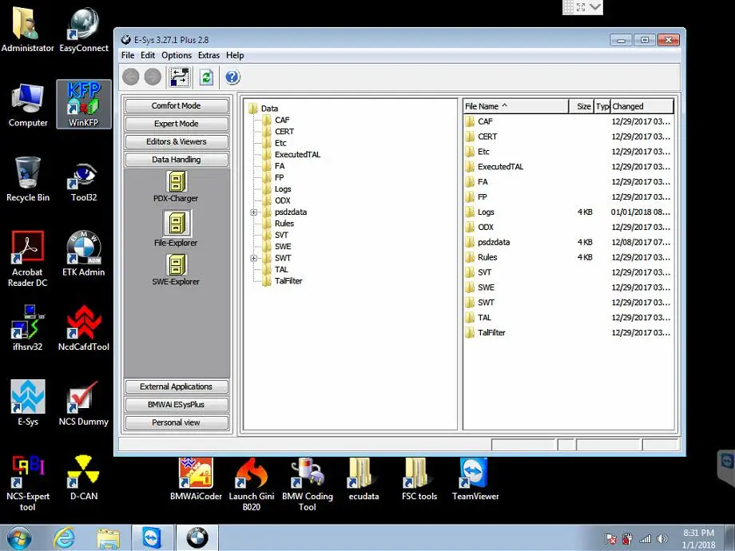Select the TAL row in file list
Image resolution: width=735 pixels, height=551 pixels.
tap(568, 318)
